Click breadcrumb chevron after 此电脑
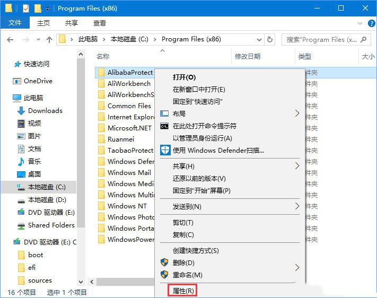377x298 pixels. [104, 39]
